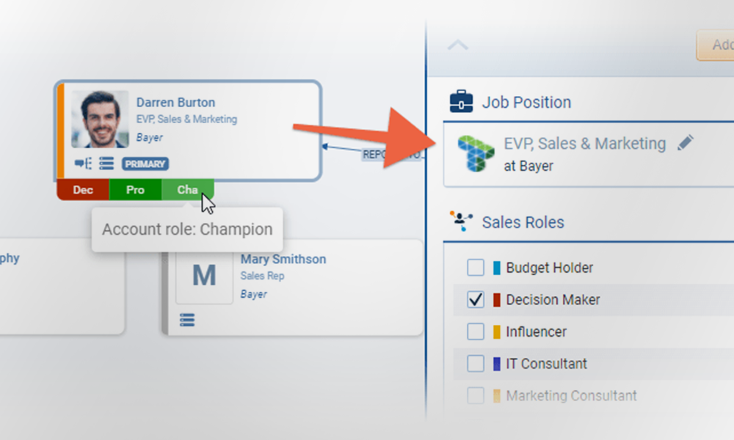The image size is (734, 440).
Task: Select the red Dec role tag
Action: pyautogui.click(x=83, y=190)
